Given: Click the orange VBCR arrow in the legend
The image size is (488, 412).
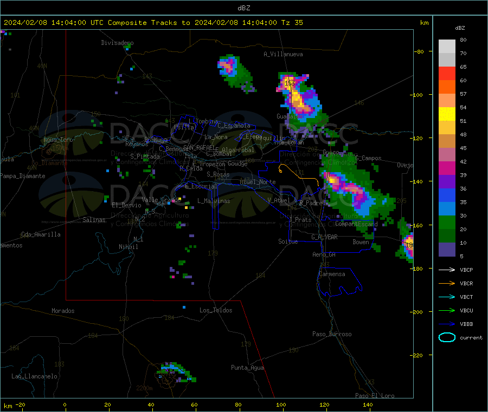Looking at the screenshot, I should coord(447,283).
